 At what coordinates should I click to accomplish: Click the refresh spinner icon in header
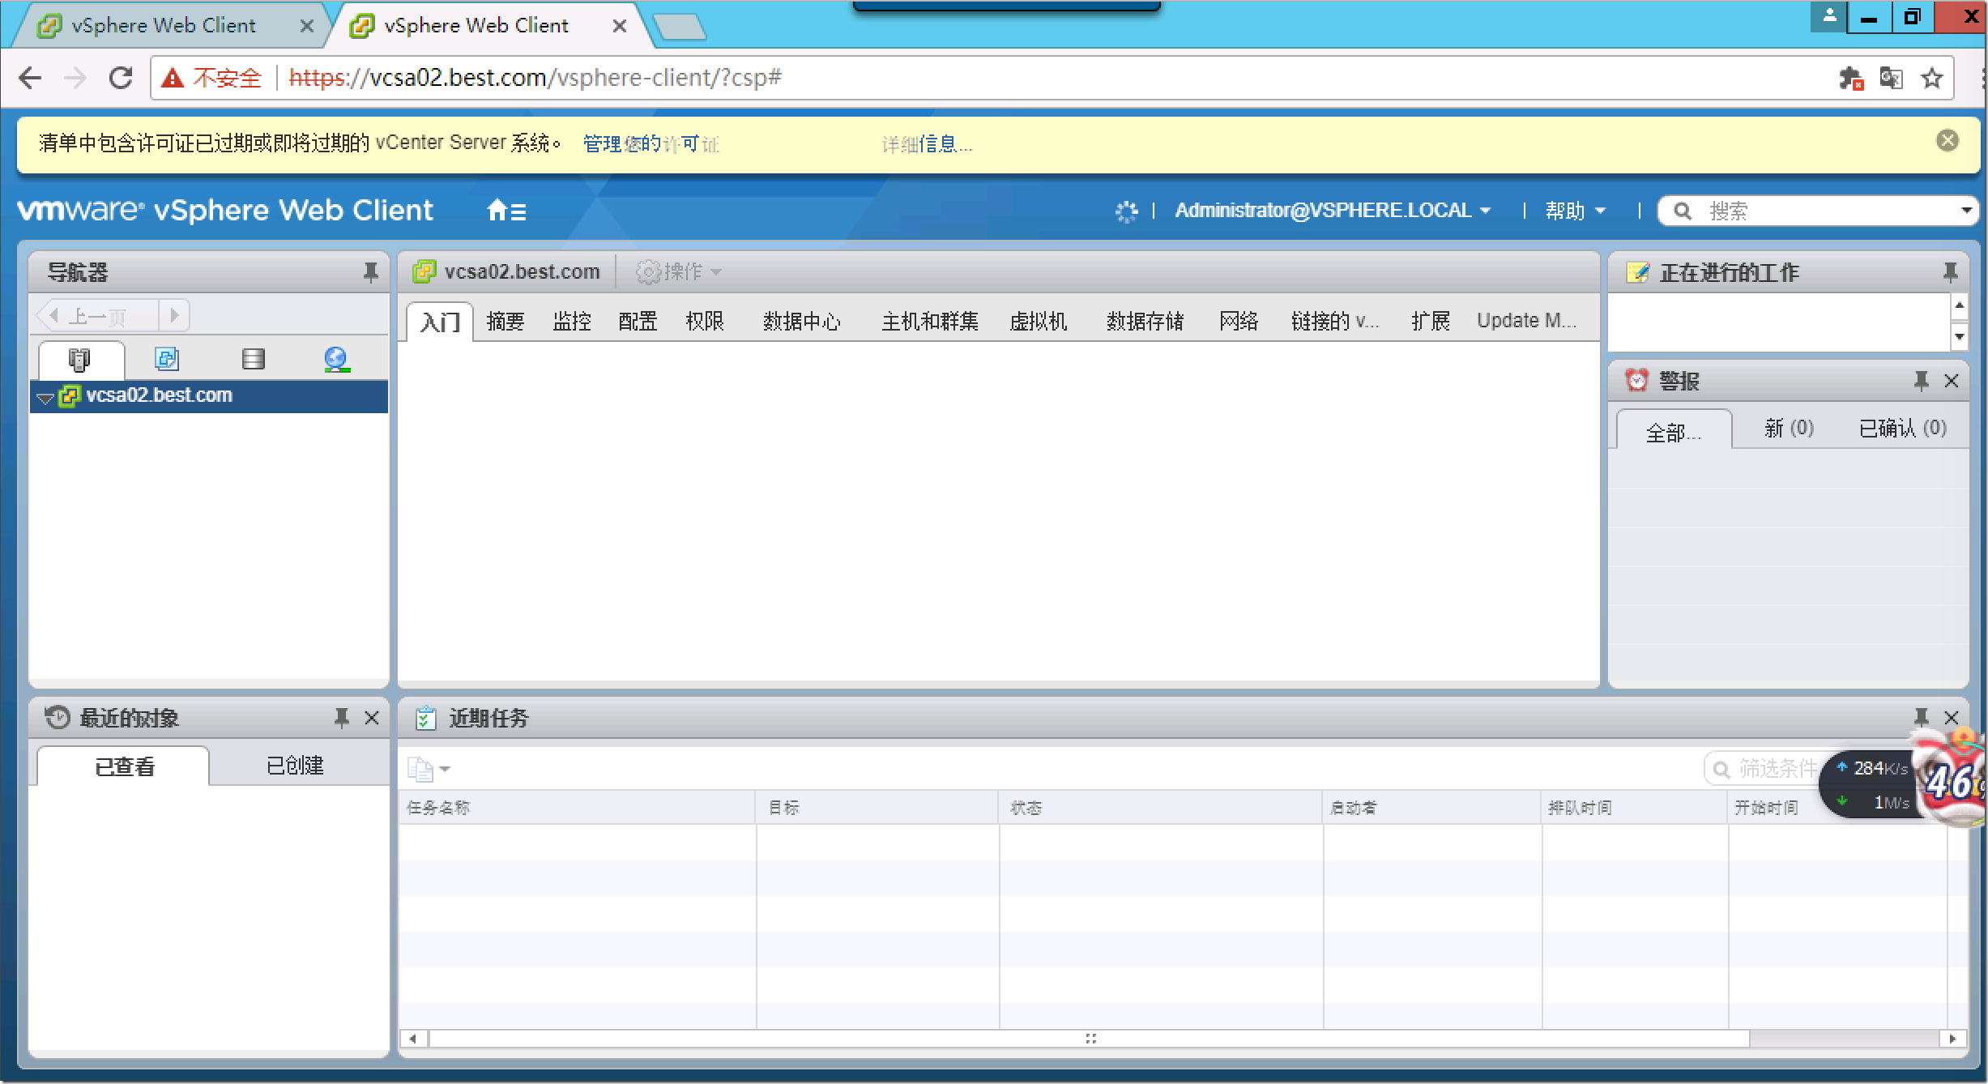(1126, 211)
